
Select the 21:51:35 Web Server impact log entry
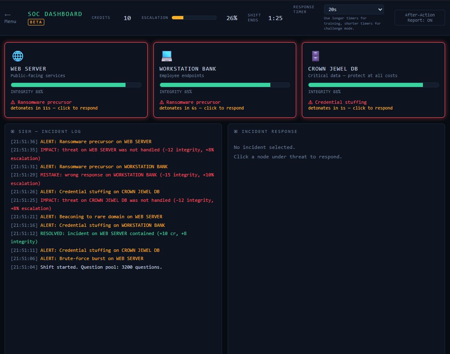click(112, 154)
